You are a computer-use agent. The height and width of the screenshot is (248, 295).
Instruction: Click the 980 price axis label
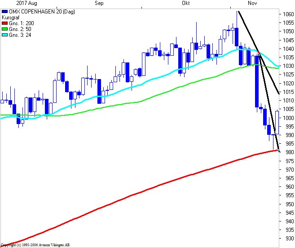coord(288,152)
